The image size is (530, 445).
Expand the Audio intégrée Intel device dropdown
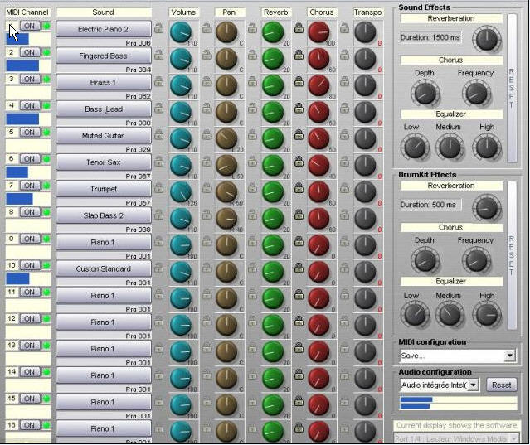(474, 385)
